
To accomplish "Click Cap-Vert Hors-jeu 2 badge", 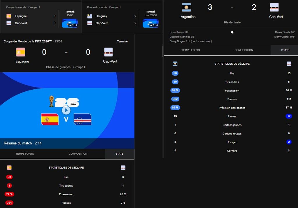I will coord(289,142).
